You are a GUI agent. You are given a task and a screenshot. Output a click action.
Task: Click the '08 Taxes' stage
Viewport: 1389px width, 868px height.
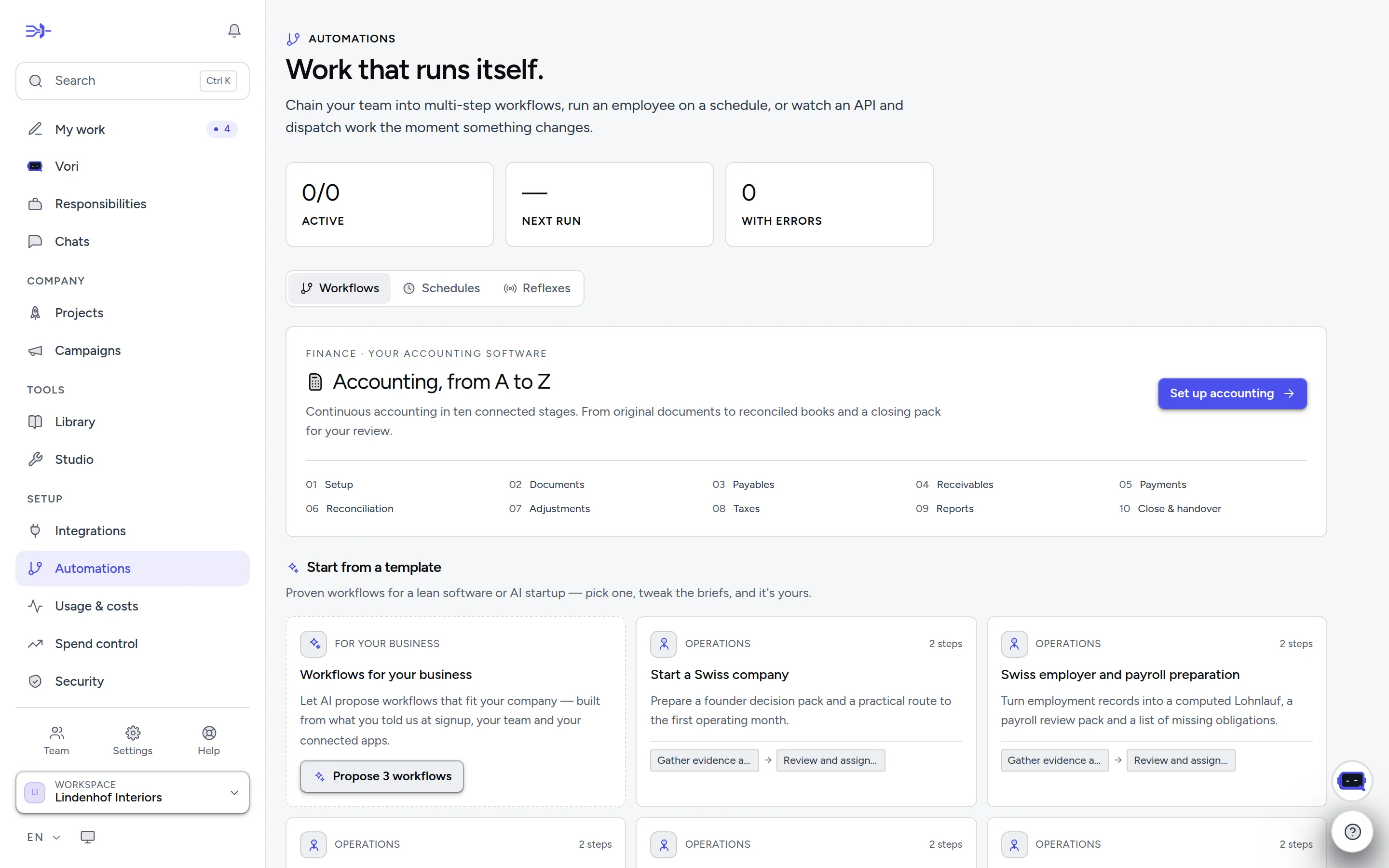736,509
